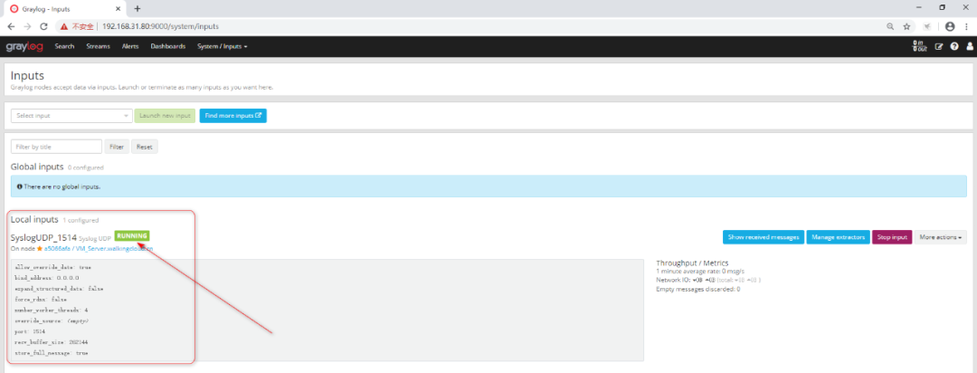Click the in/out throughput indicator
This screenshot has width=977, height=373.
pyautogui.click(x=918, y=47)
